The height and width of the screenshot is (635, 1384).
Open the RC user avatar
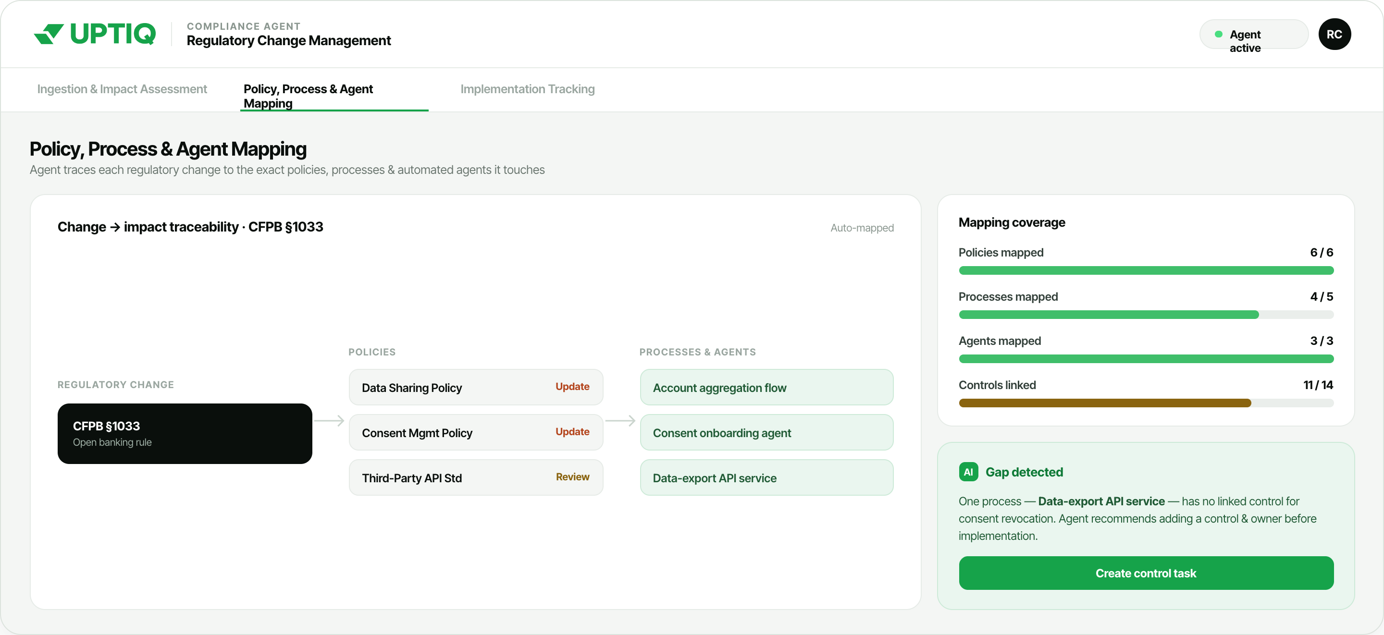tap(1334, 35)
